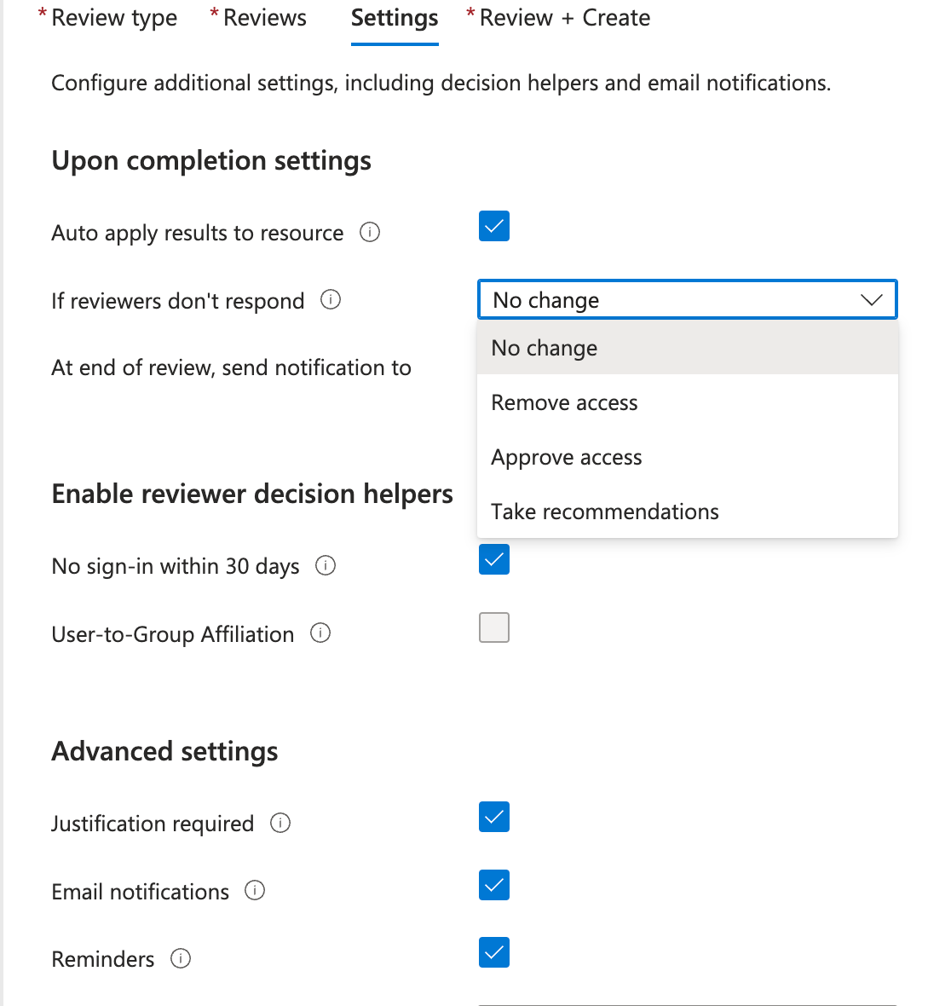The width and height of the screenshot is (951, 1006).
Task: Enable User-to-Group Affiliation checkbox
Action: (494, 627)
